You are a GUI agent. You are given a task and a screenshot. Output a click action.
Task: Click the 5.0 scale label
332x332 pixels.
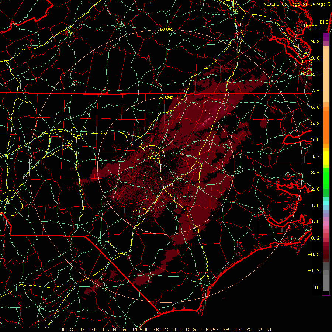pos(315,140)
